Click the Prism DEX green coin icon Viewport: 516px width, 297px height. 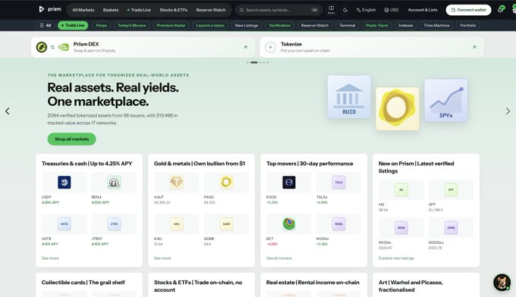pyautogui.click(x=42, y=47)
